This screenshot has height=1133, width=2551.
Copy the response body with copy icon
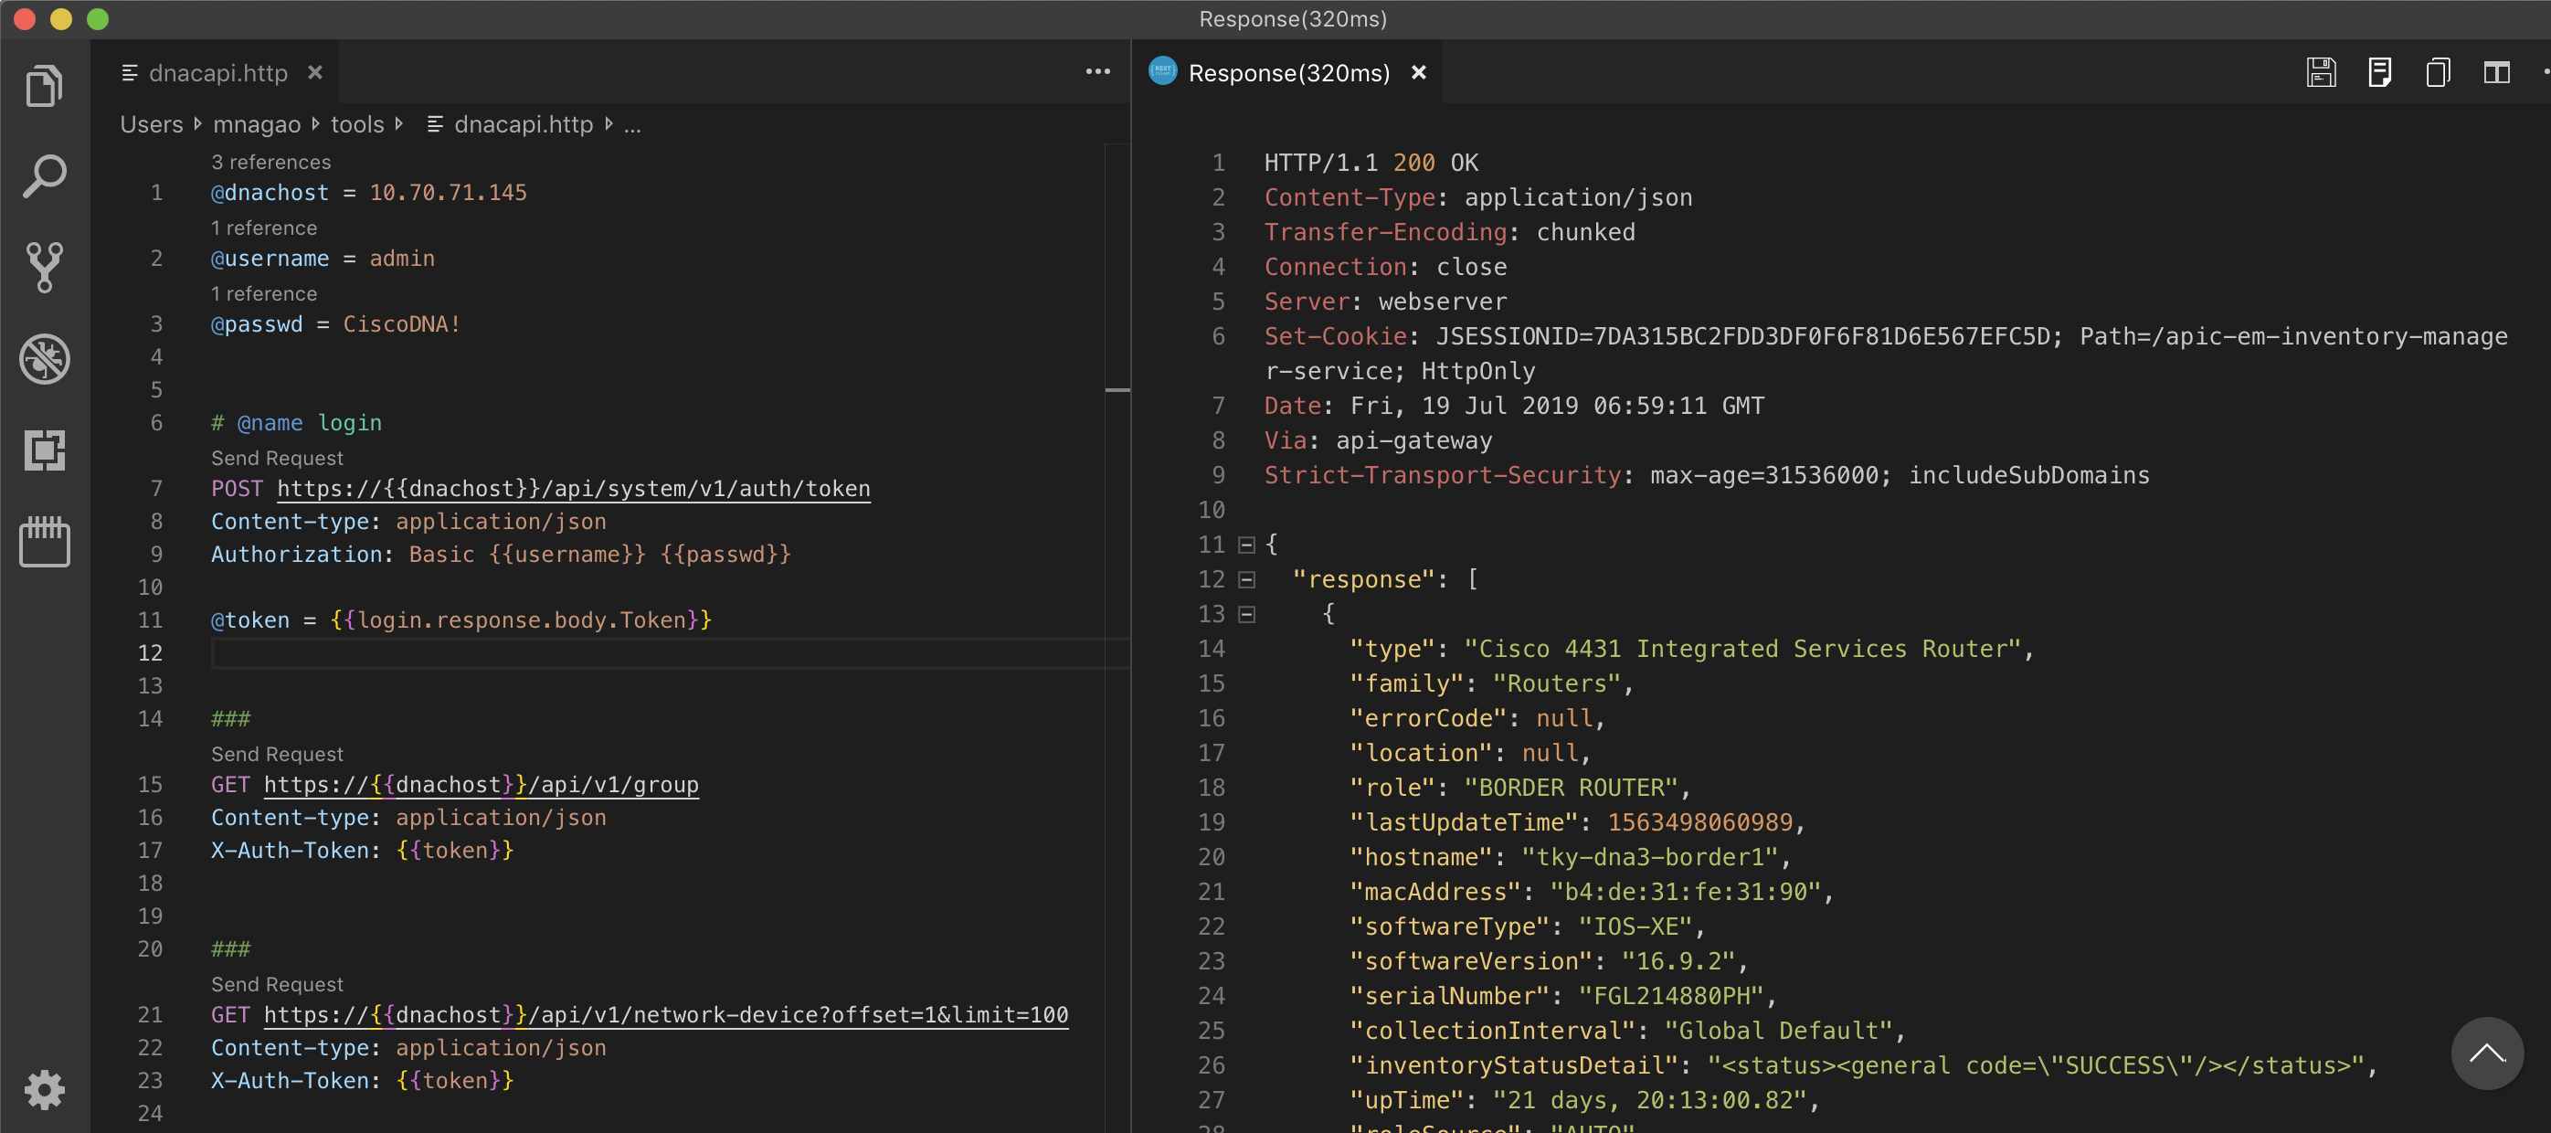pos(2437,71)
